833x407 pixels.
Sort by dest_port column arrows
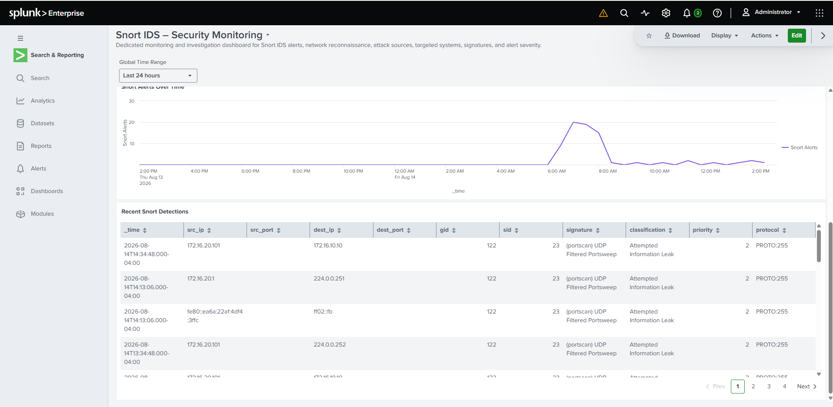point(409,230)
